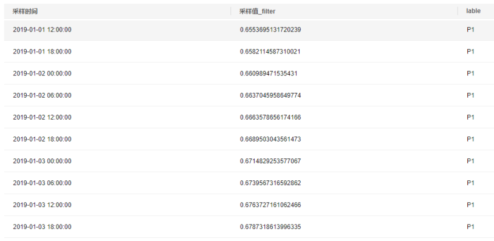The width and height of the screenshot is (494, 241).
Task: Click the value 0.6689503043561473
Action: 270,139
